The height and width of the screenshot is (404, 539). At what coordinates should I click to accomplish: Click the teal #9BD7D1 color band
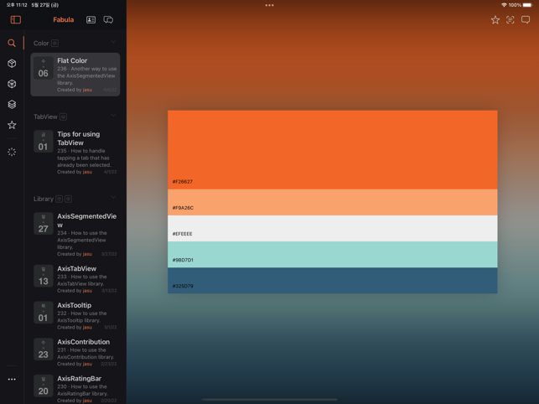point(332,254)
